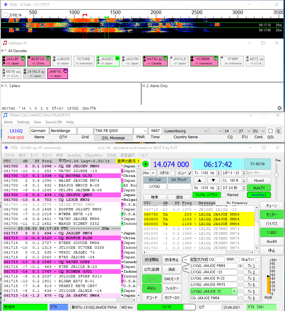Select BG5FCH China callsign tile
Viewport: 285px width, 311px height.
pyautogui.click(x=39, y=61)
